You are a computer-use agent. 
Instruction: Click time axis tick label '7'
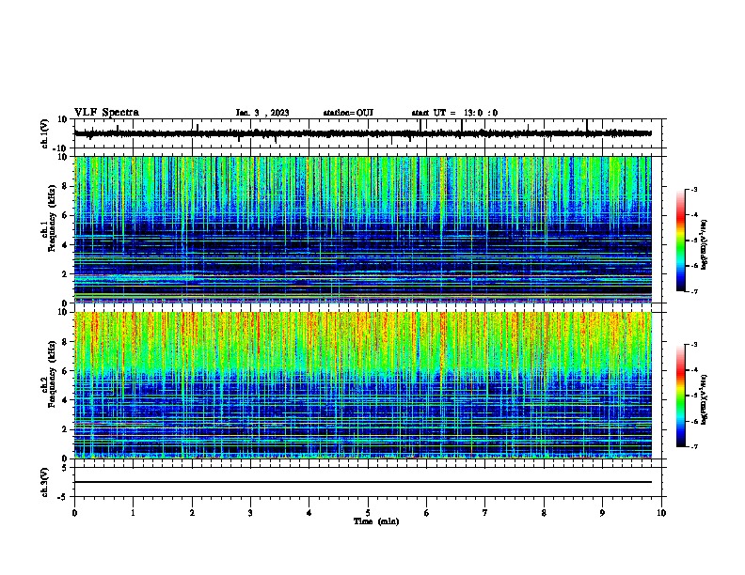[485, 513]
